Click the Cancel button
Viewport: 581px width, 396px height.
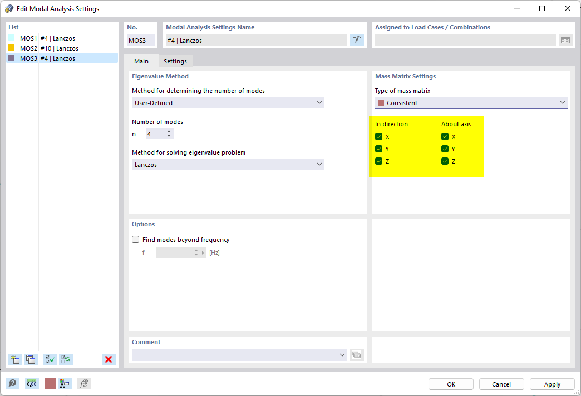tap(501, 384)
